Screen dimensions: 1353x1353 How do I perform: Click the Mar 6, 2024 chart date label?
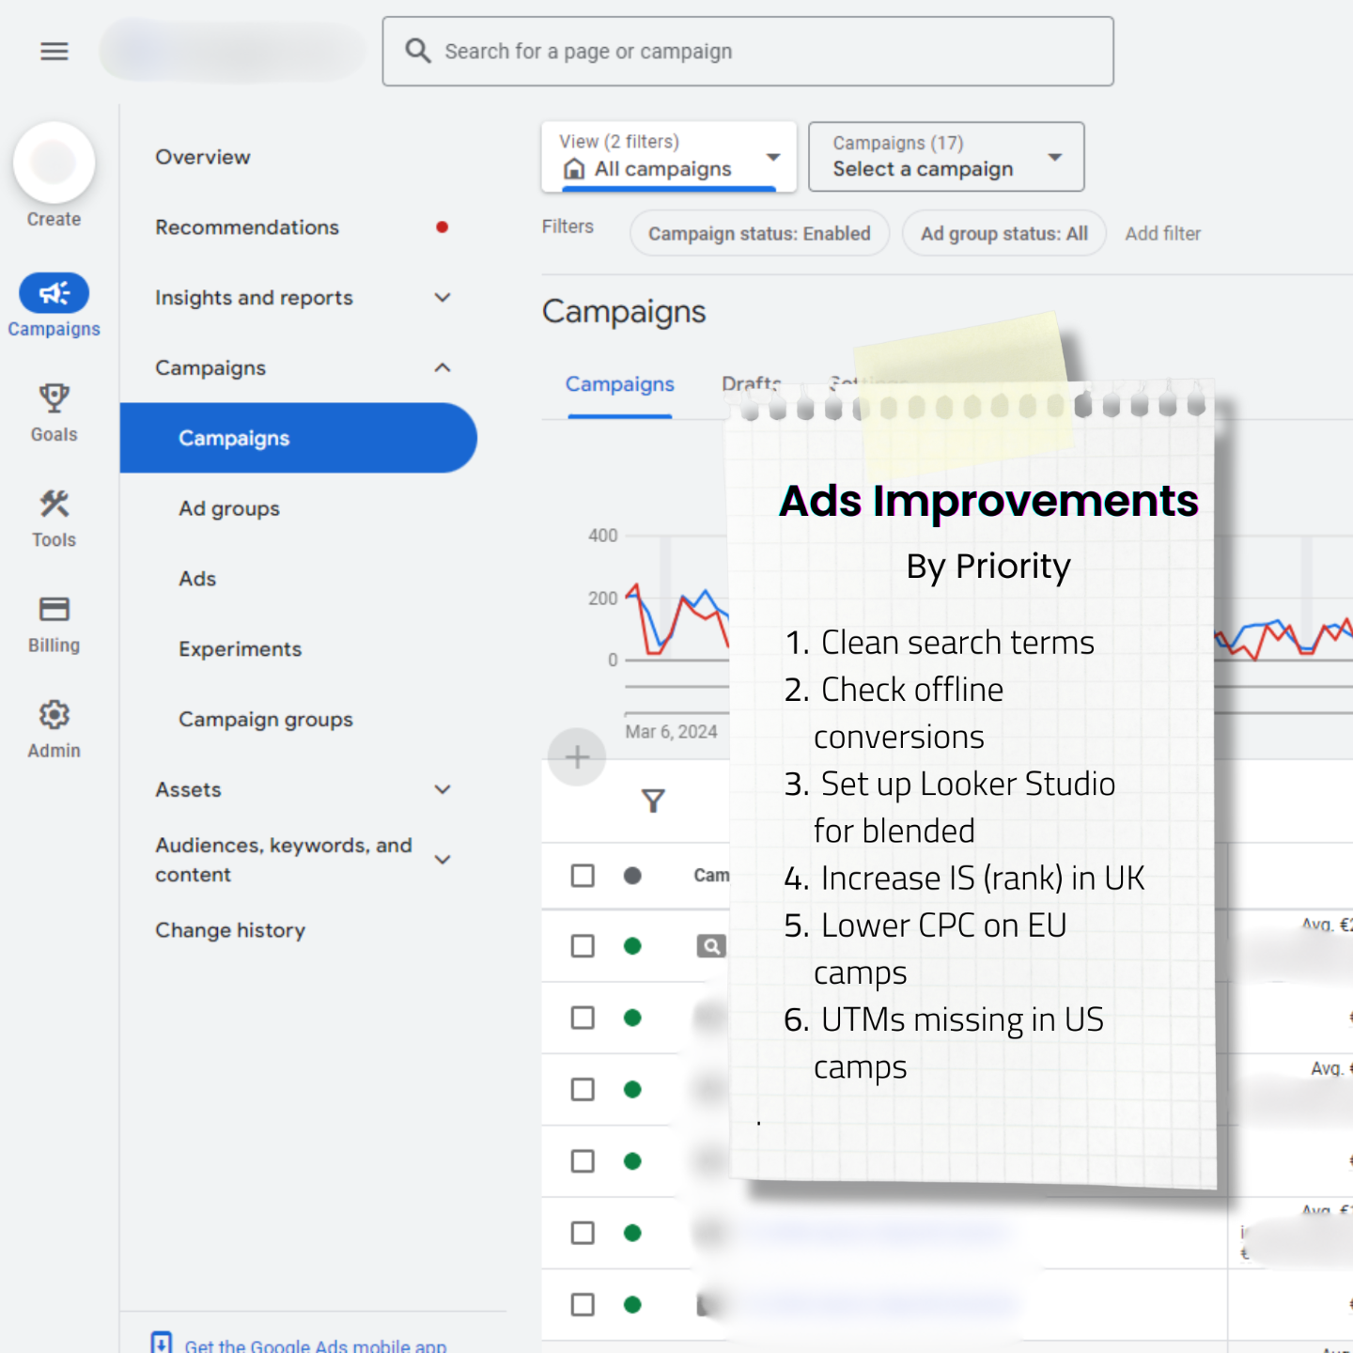click(672, 732)
